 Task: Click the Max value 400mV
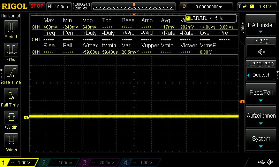click(x=50, y=27)
